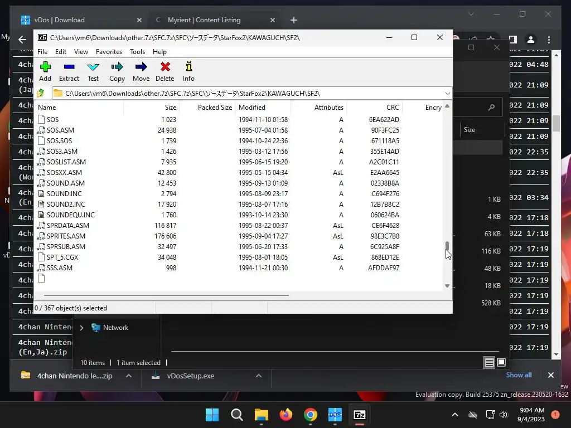Sort by Name column header

tap(79, 108)
